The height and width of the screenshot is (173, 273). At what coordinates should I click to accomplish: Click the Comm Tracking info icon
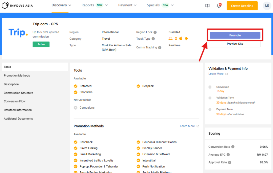(160, 48)
